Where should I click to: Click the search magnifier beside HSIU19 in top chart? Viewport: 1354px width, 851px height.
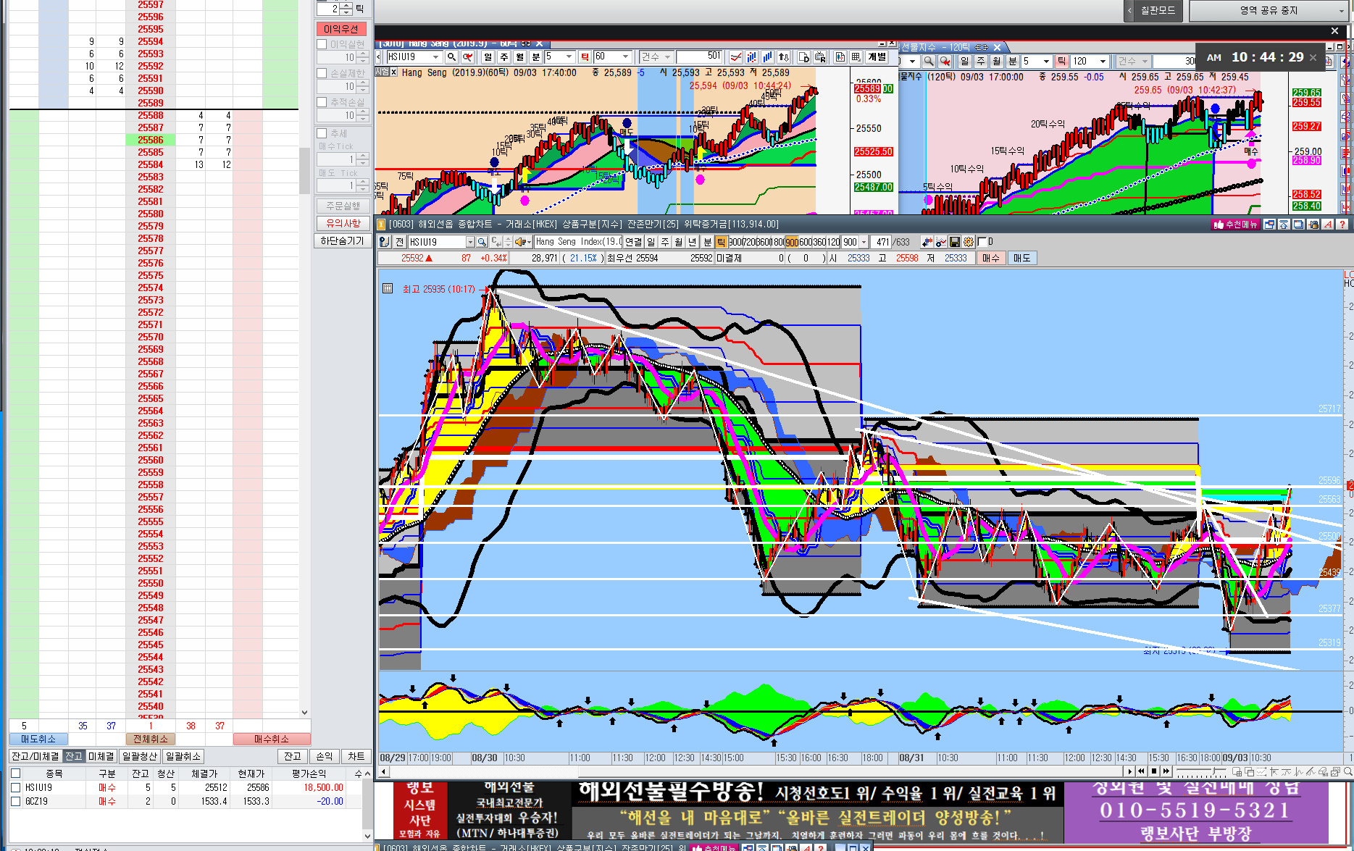451,56
